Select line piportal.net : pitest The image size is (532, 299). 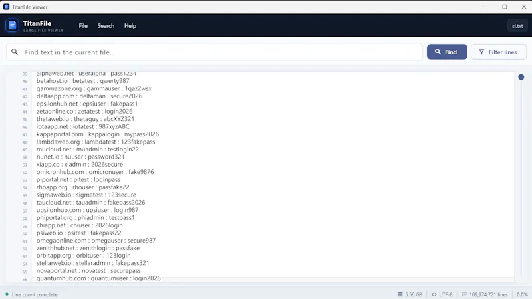(78, 179)
